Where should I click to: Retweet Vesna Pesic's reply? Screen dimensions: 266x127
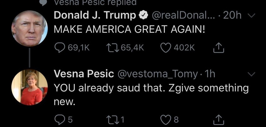tap(112, 119)
